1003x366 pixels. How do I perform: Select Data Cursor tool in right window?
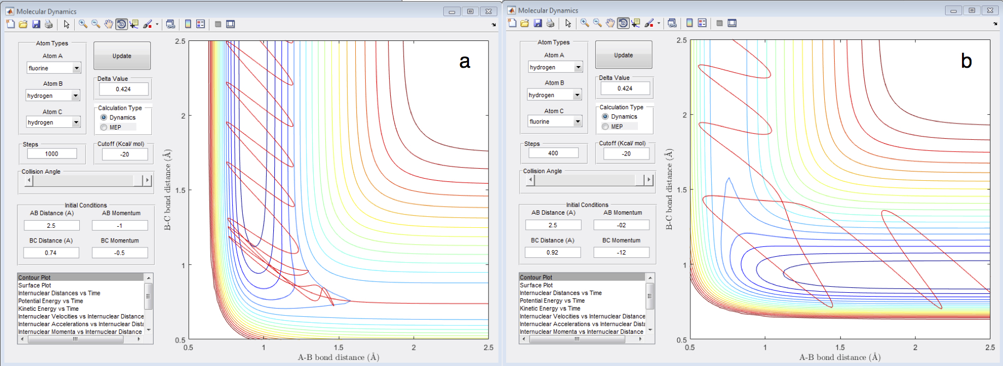[635, 23]
